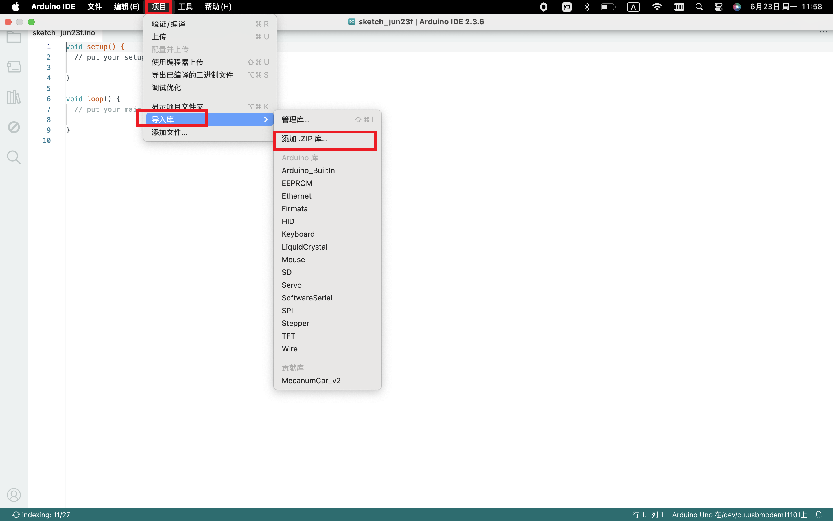Click the yd app menu bar icon
The image size is (833, 521).
567,7
